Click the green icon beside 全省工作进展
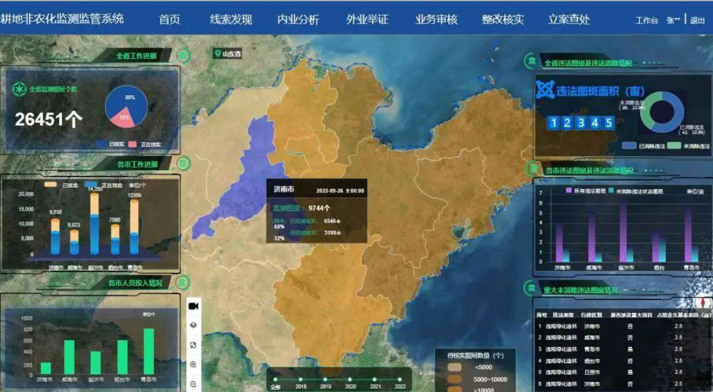The image size is (713, 392). 183,56
